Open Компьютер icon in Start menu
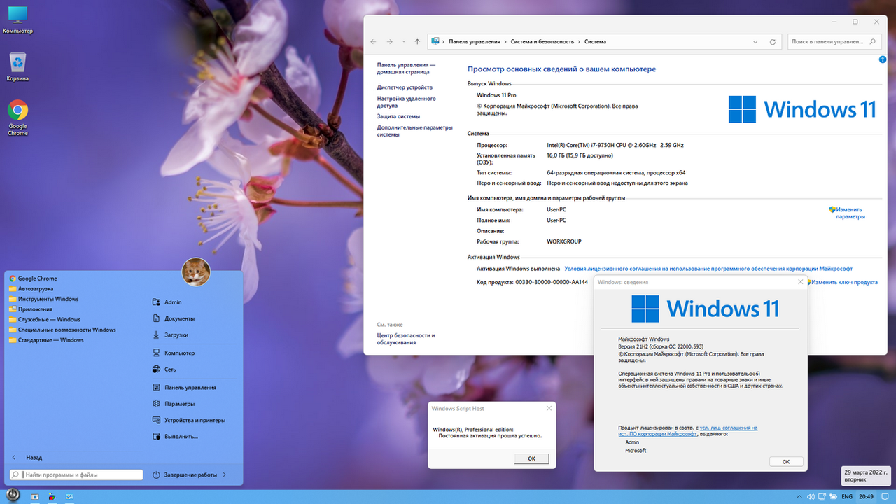This screenshot has width=896, height=504. [156, 353]
